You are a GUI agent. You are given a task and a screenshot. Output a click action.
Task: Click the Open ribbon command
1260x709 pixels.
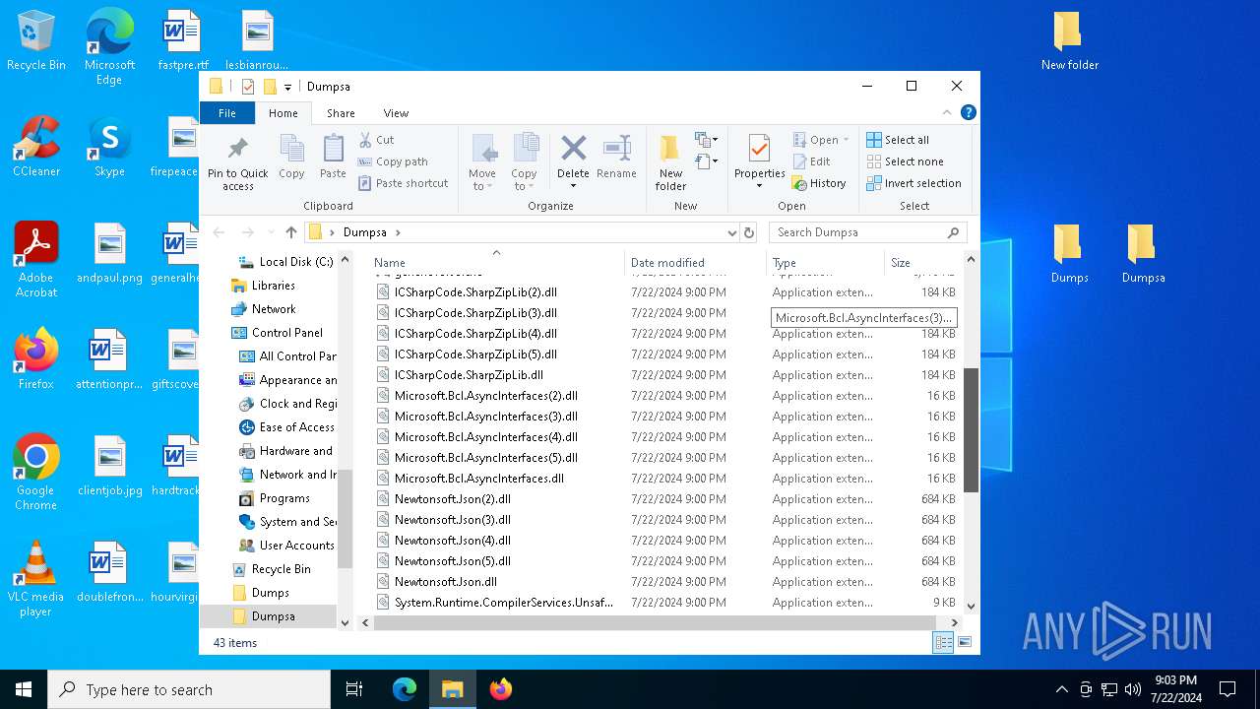[x=821, y=140]
